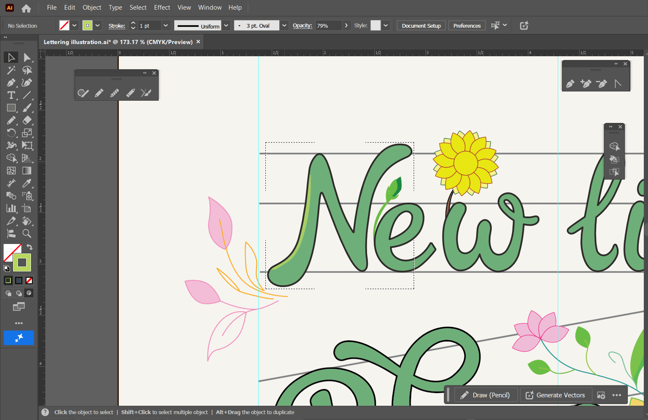Select the Free Transform tool
Viewport: 648px width, 420px height.
[27, 145]
